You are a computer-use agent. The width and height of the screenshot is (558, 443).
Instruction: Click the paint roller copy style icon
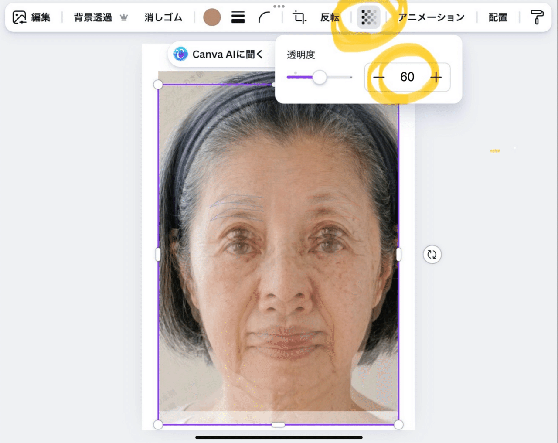[x=537, y=17]
